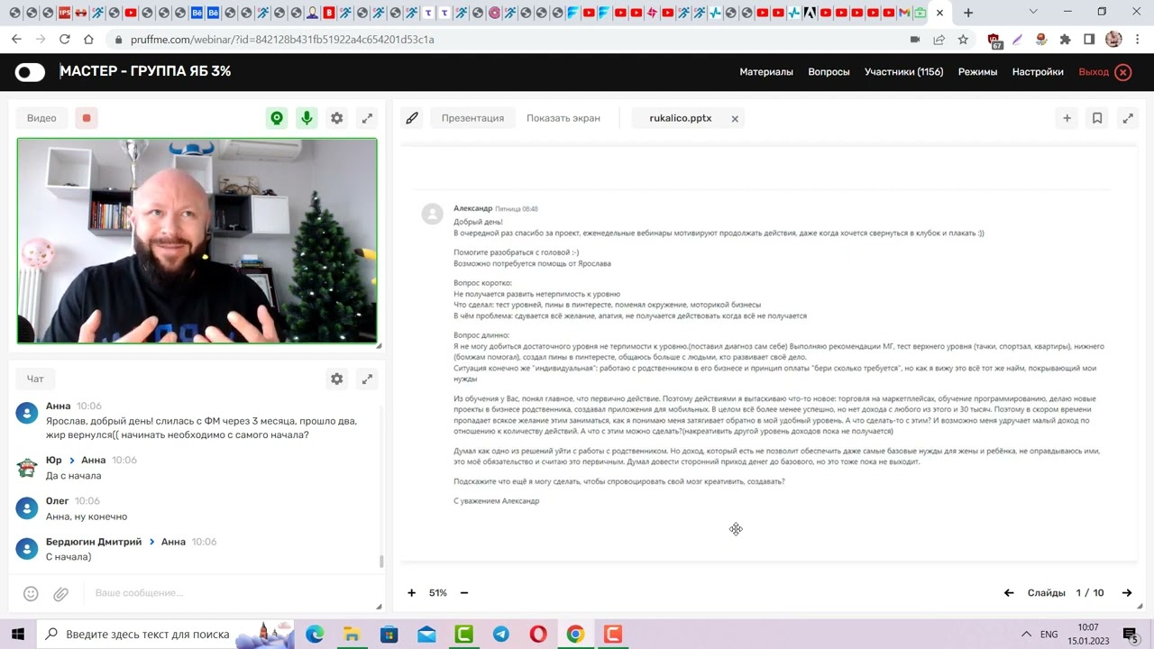The height and width of the screenshot is (649, 1154).
Task: Switch to the Презентация tab
Action: tap(472, 118)
